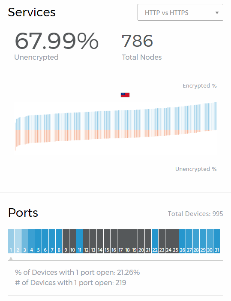Select port bar number 14
The width and height of the screenshot is (231, 301).
pos(100,241)
